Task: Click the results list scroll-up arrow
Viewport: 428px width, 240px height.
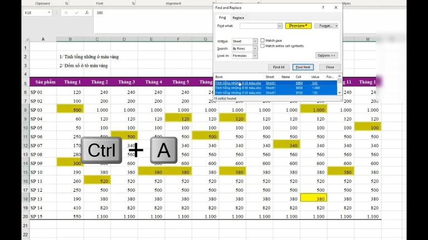Action: [339, 77]
